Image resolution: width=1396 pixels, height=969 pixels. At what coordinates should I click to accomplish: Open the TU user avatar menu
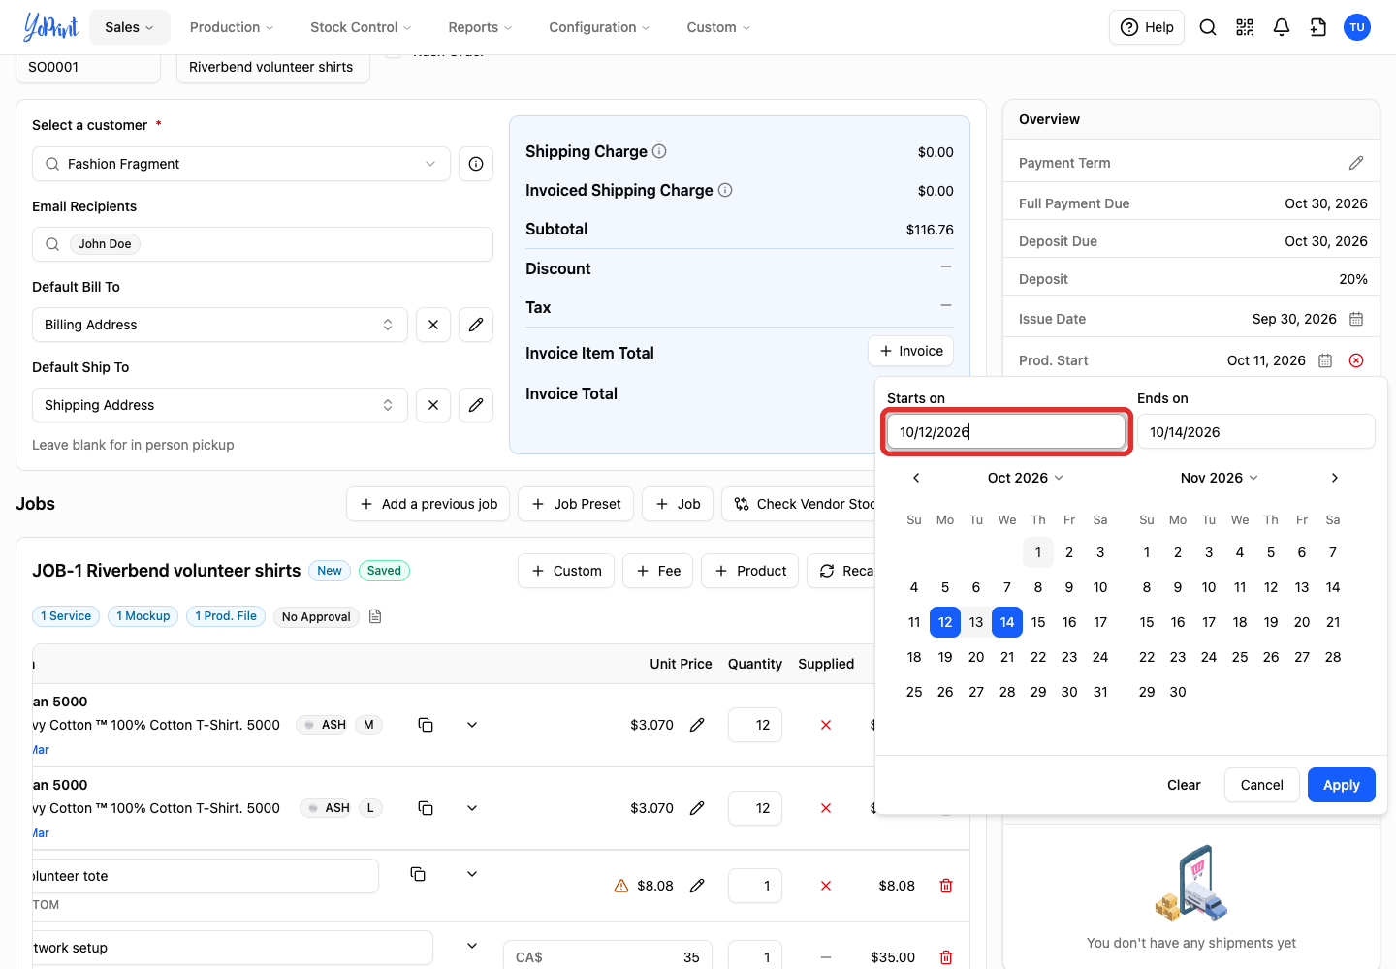coord(1357,27)
